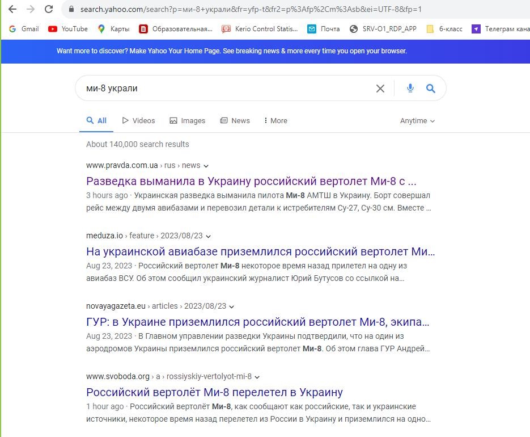Screen dimensions: 530x437
Task: Open the Почта bookmark
Action: 324,29
